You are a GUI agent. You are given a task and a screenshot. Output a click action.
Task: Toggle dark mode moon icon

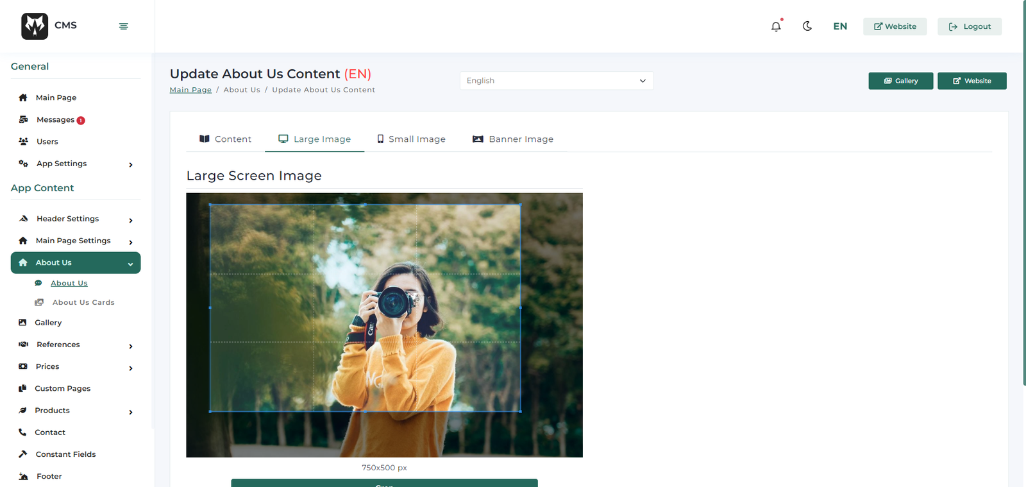tap(807, 26)
